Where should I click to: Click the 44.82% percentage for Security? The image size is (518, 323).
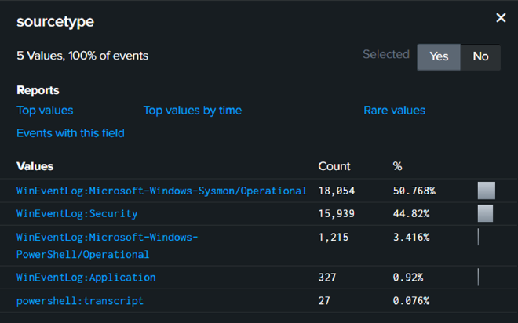tap(410, 213)
